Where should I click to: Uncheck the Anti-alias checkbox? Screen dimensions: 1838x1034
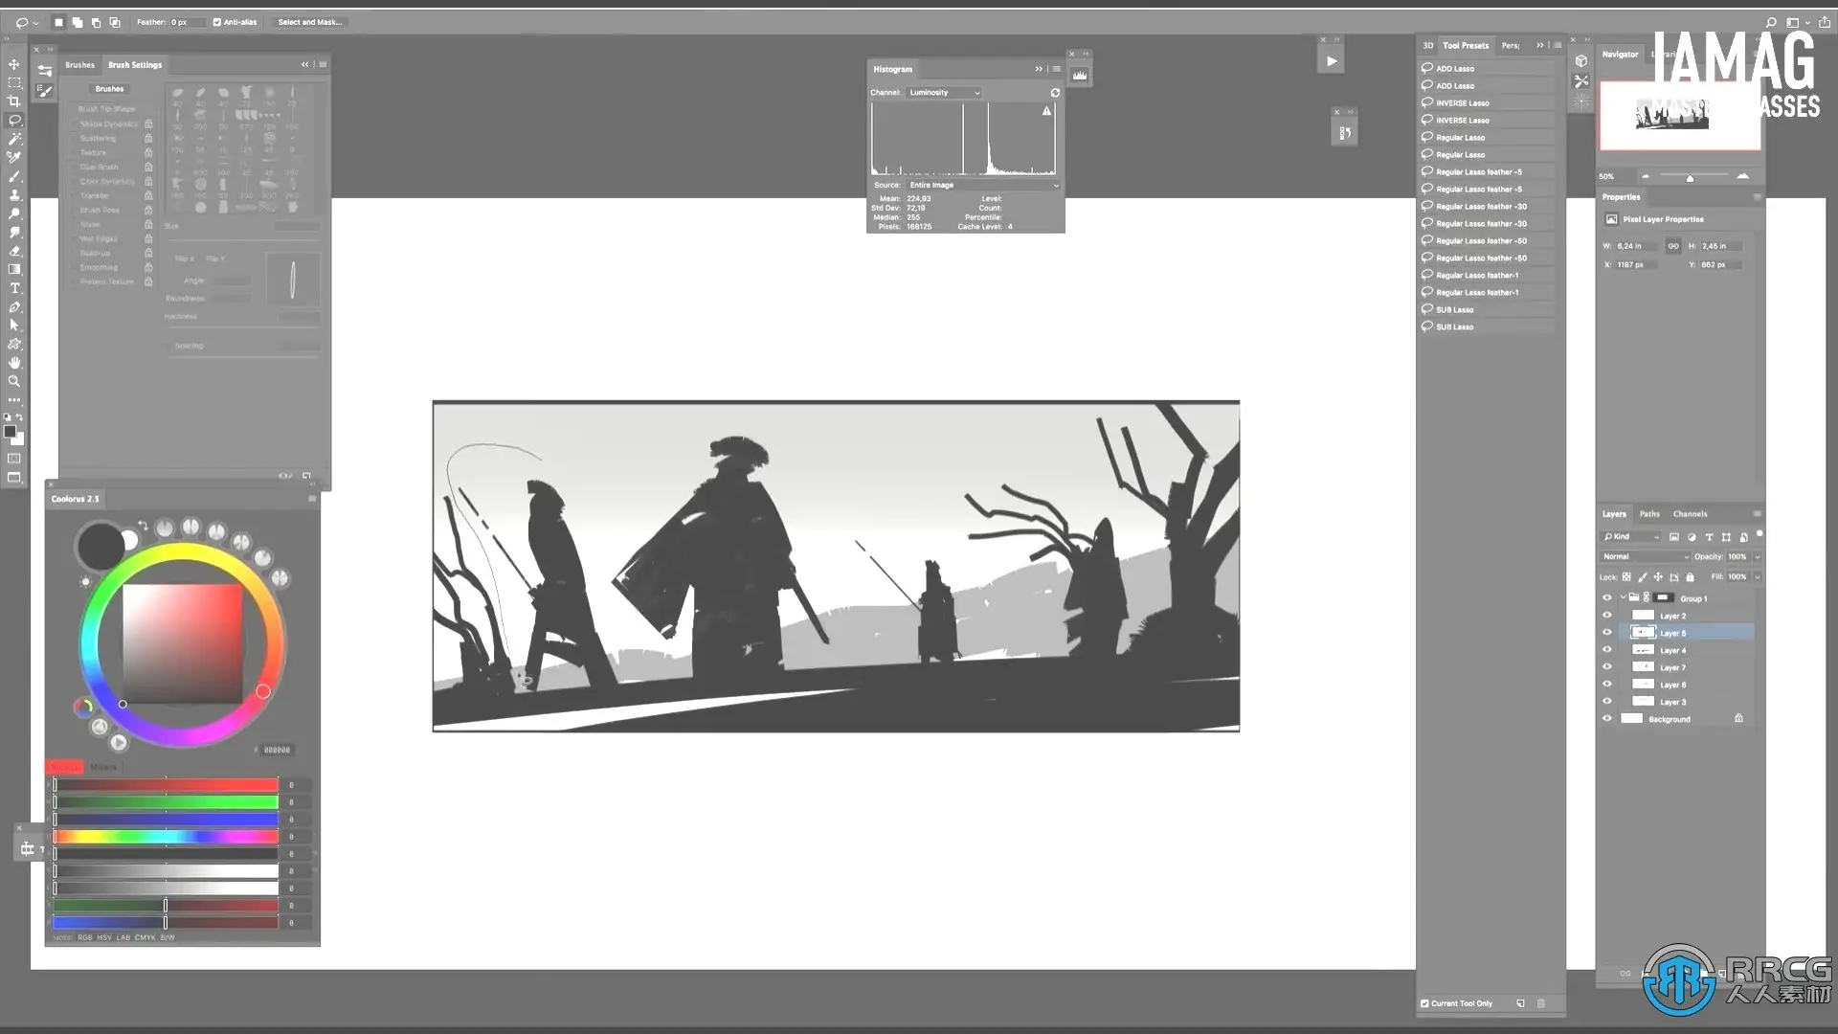(x=217, y=22)
